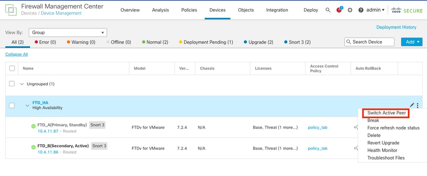Click the magnifier icon in Search Device box
427x176 pixels.
coord(349,42)
